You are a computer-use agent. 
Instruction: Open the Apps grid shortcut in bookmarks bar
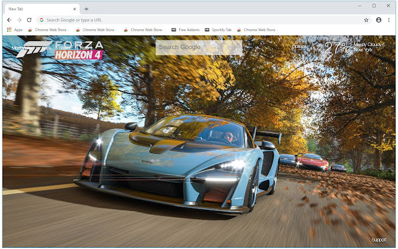pos(15,30)
